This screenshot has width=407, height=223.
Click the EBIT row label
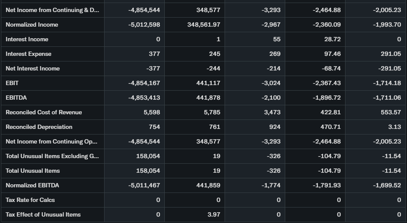pos(12,83)
